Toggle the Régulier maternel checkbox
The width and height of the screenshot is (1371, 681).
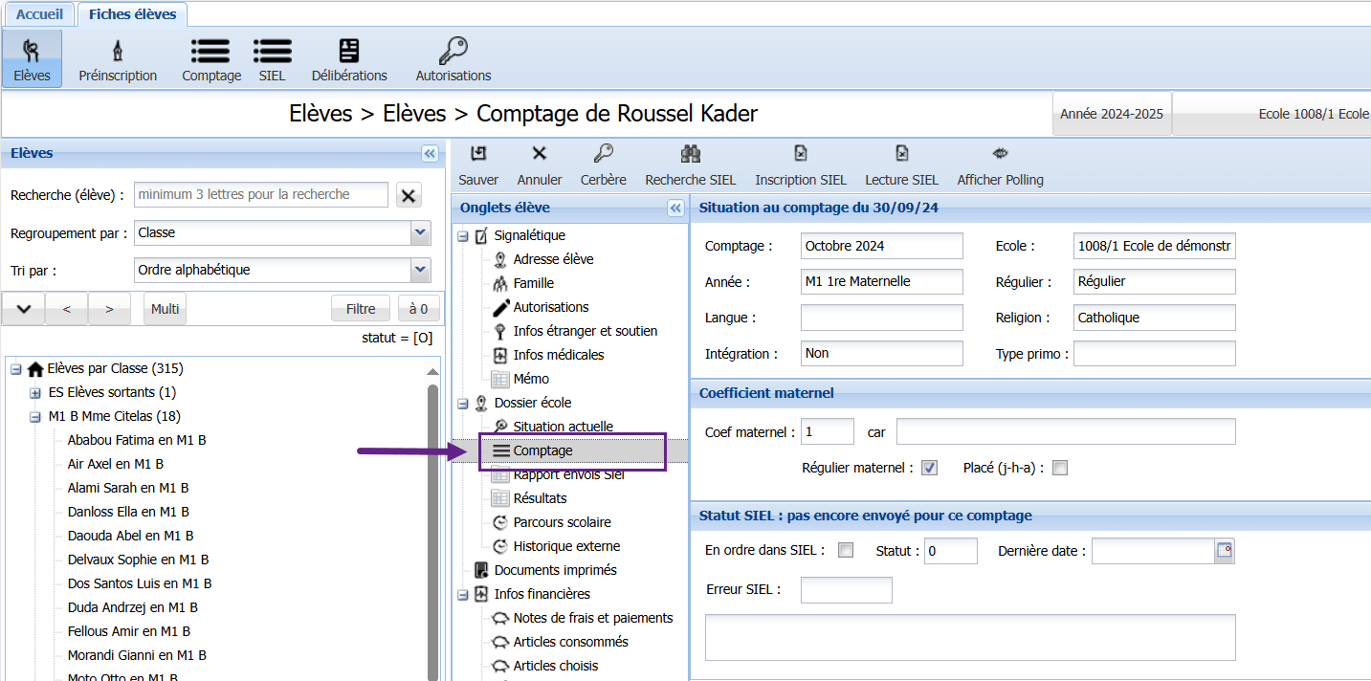click(x=929, y=469)
